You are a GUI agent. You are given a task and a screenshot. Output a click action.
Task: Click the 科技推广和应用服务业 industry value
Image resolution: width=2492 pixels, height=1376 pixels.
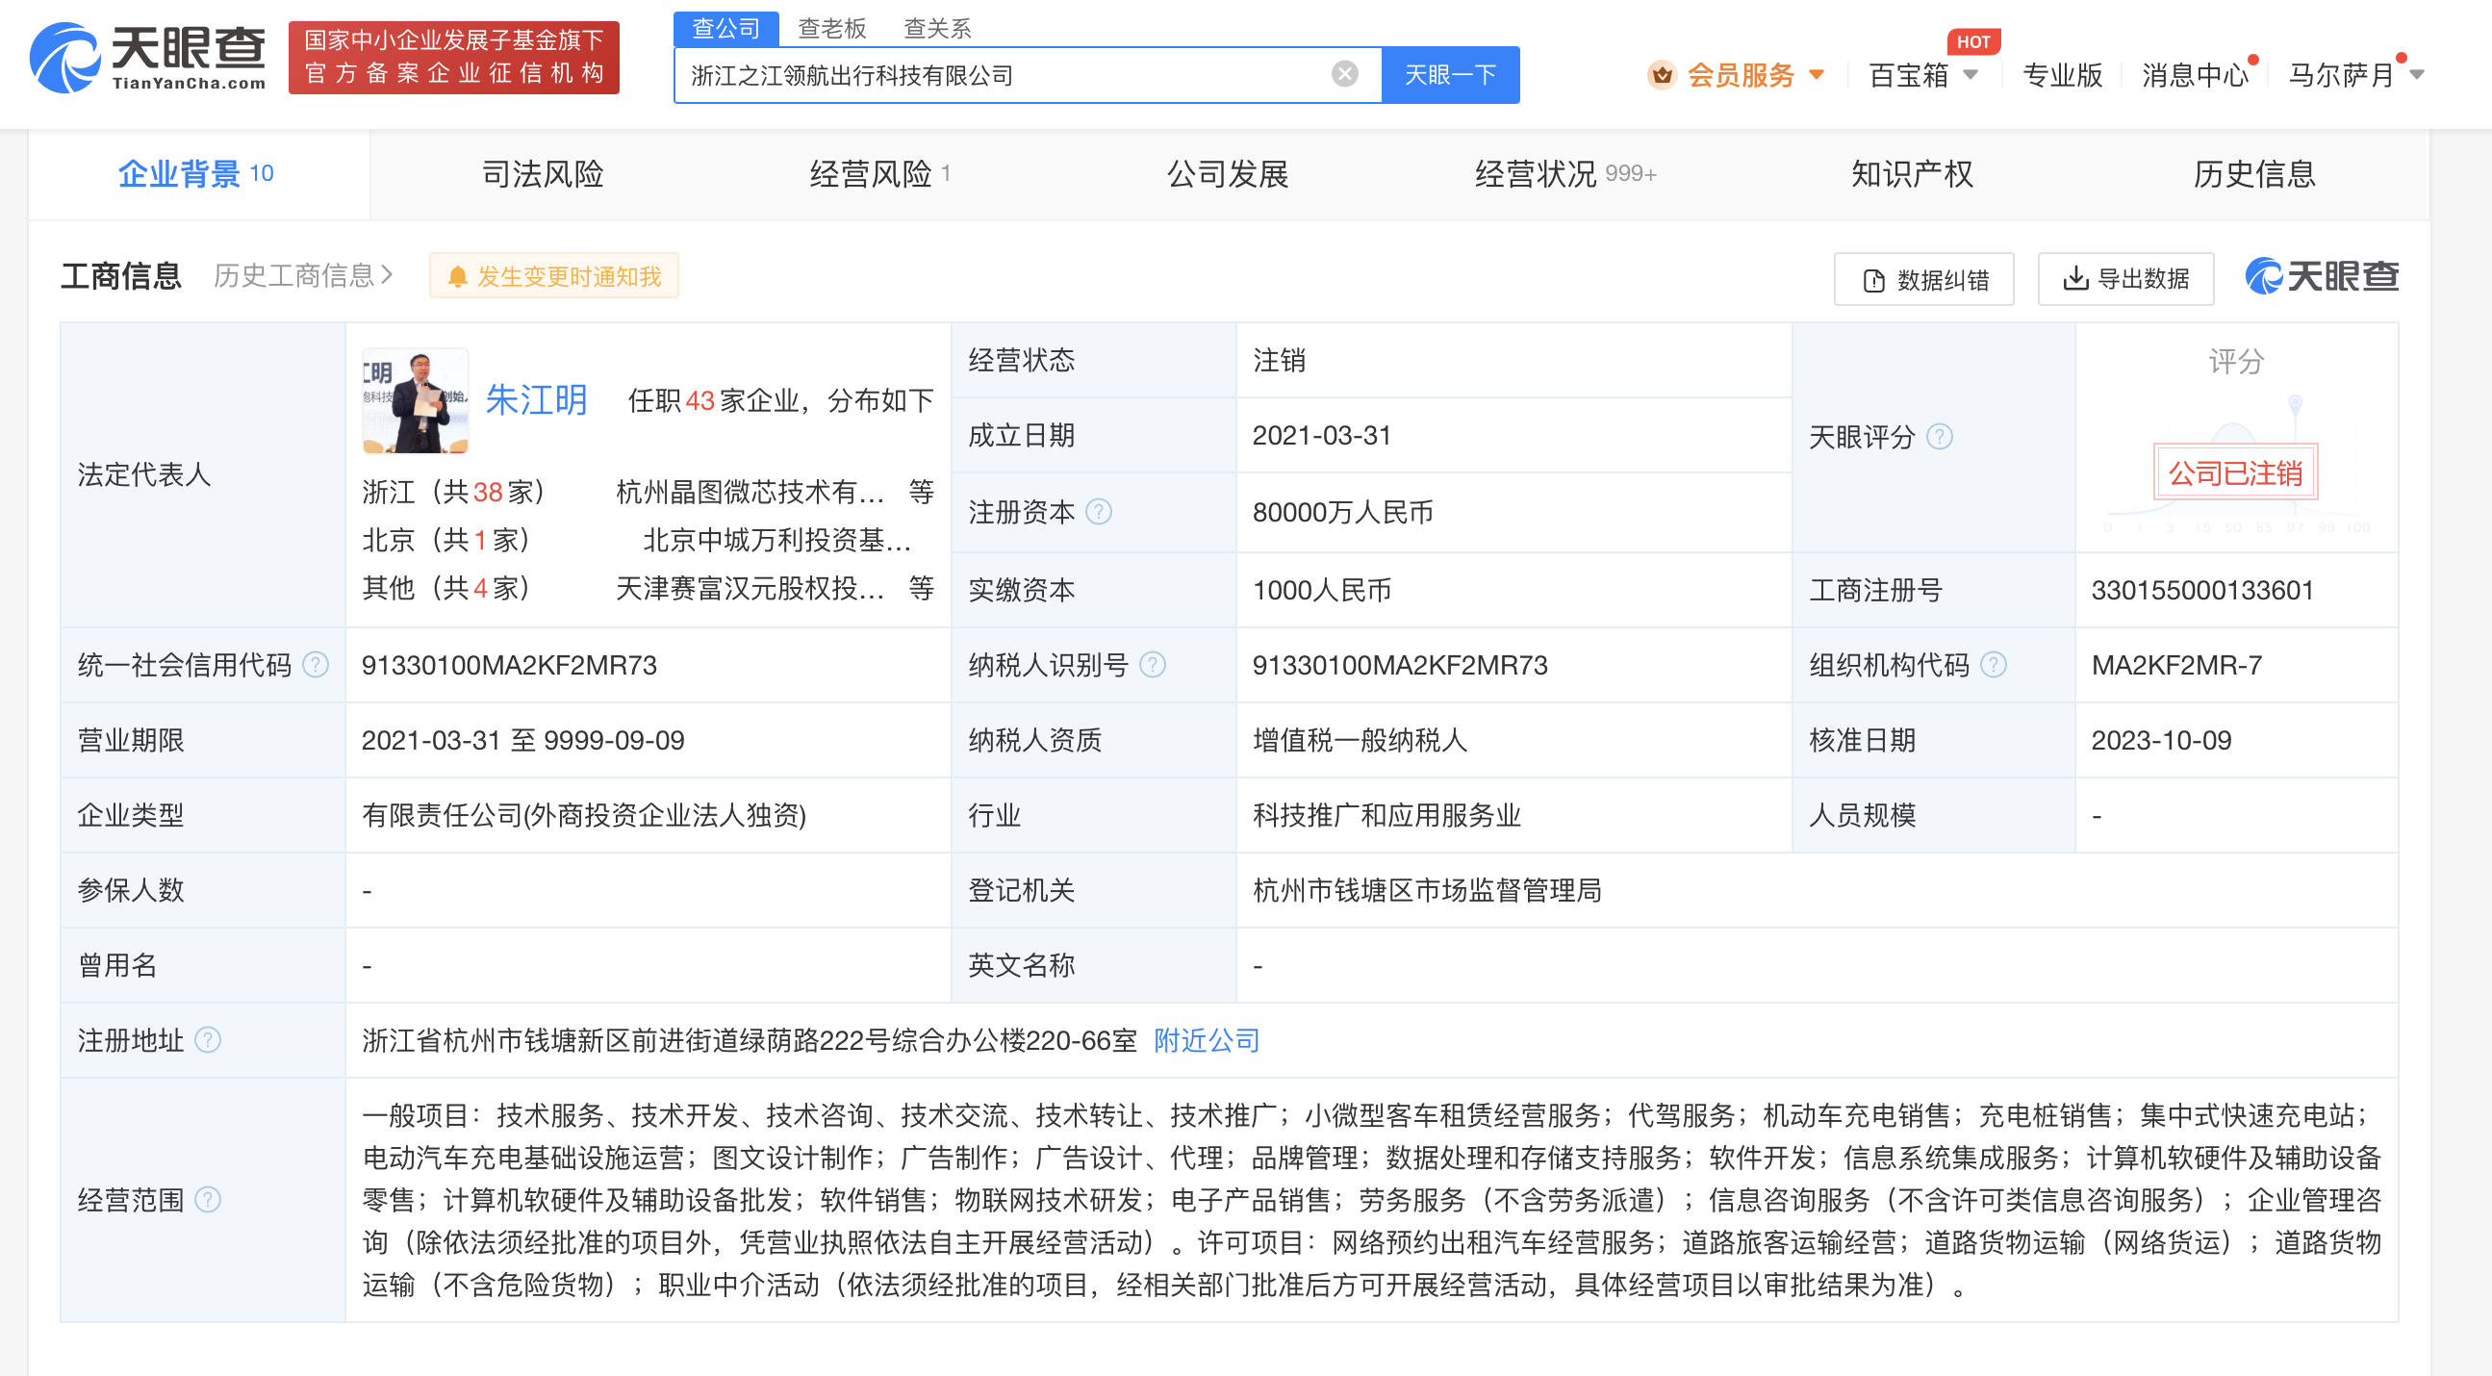coord(1386,815)
